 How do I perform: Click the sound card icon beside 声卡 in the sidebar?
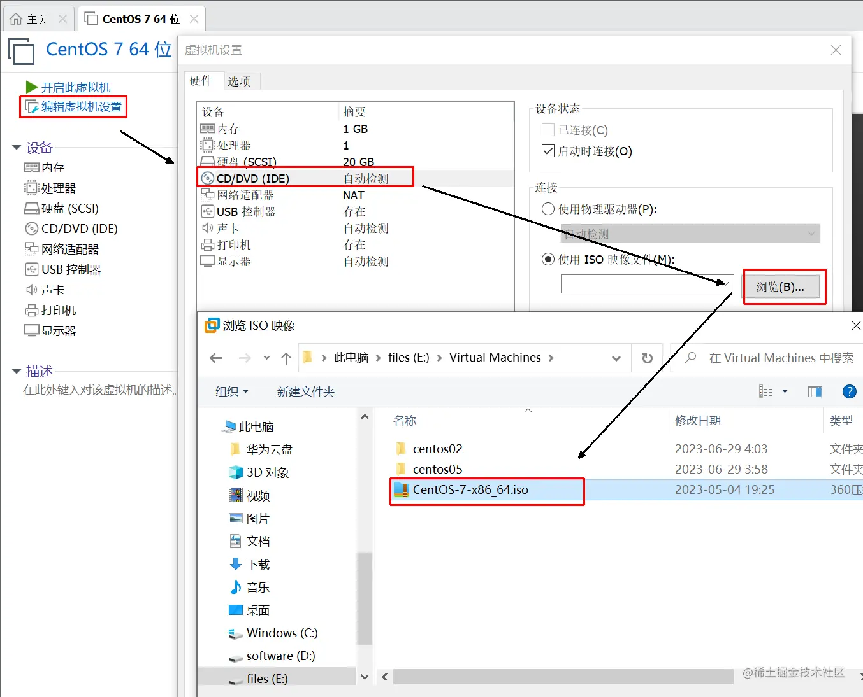(32, 290)
